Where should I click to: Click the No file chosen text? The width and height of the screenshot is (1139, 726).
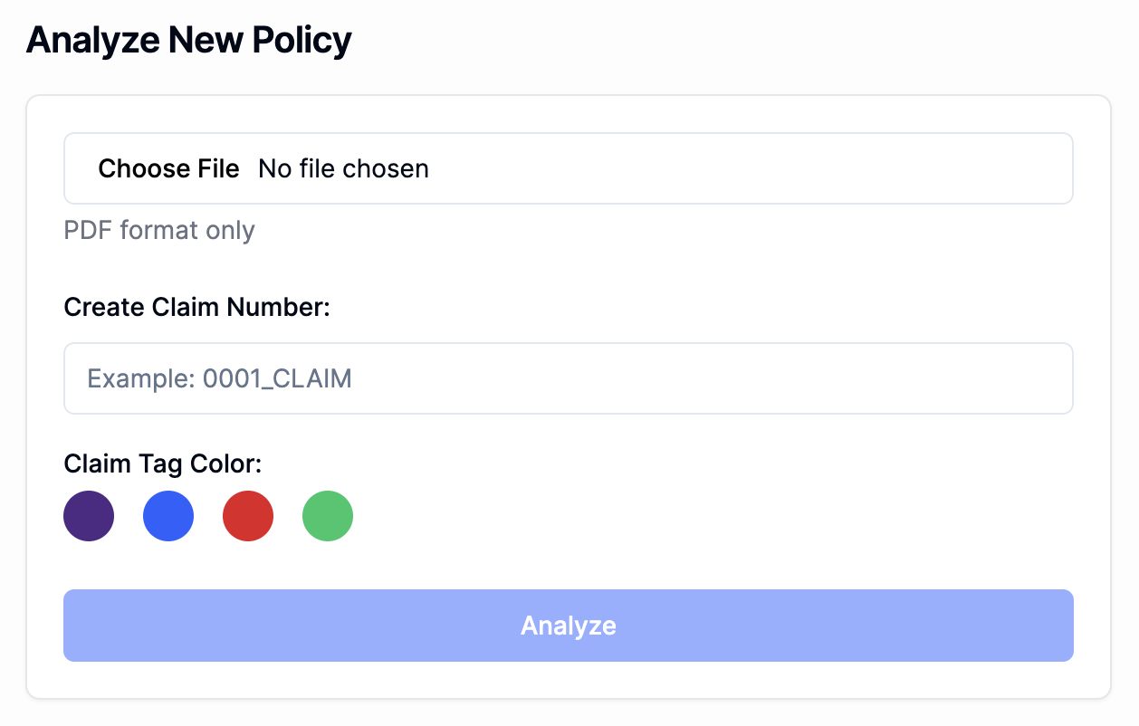[x=342, y=168]
